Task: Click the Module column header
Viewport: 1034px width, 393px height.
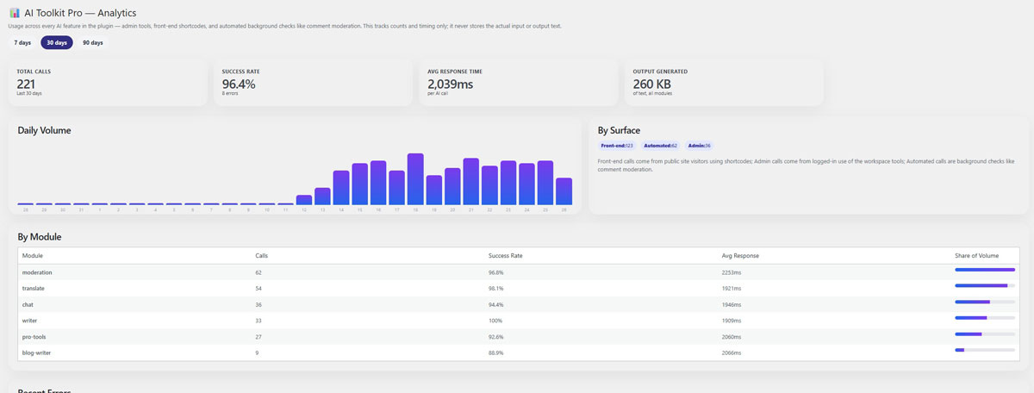Action: [x=33, y=256]
